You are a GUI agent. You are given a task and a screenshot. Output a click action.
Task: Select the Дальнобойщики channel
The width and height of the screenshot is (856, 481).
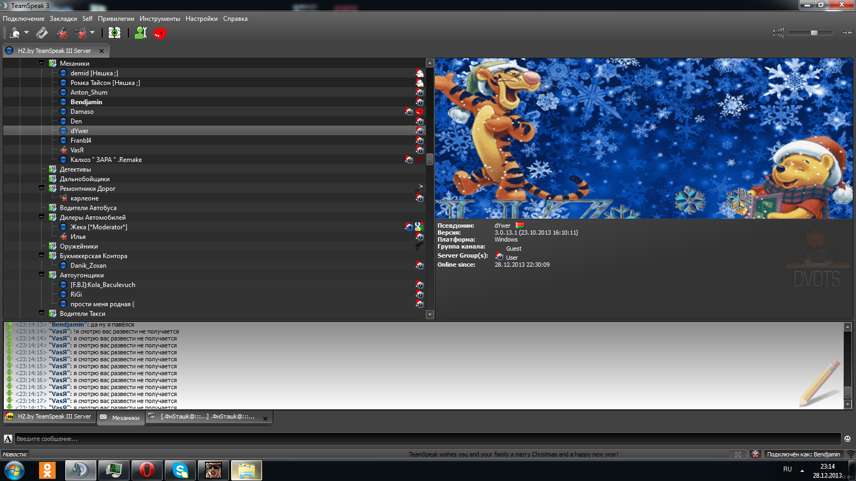tap(85, 179)
